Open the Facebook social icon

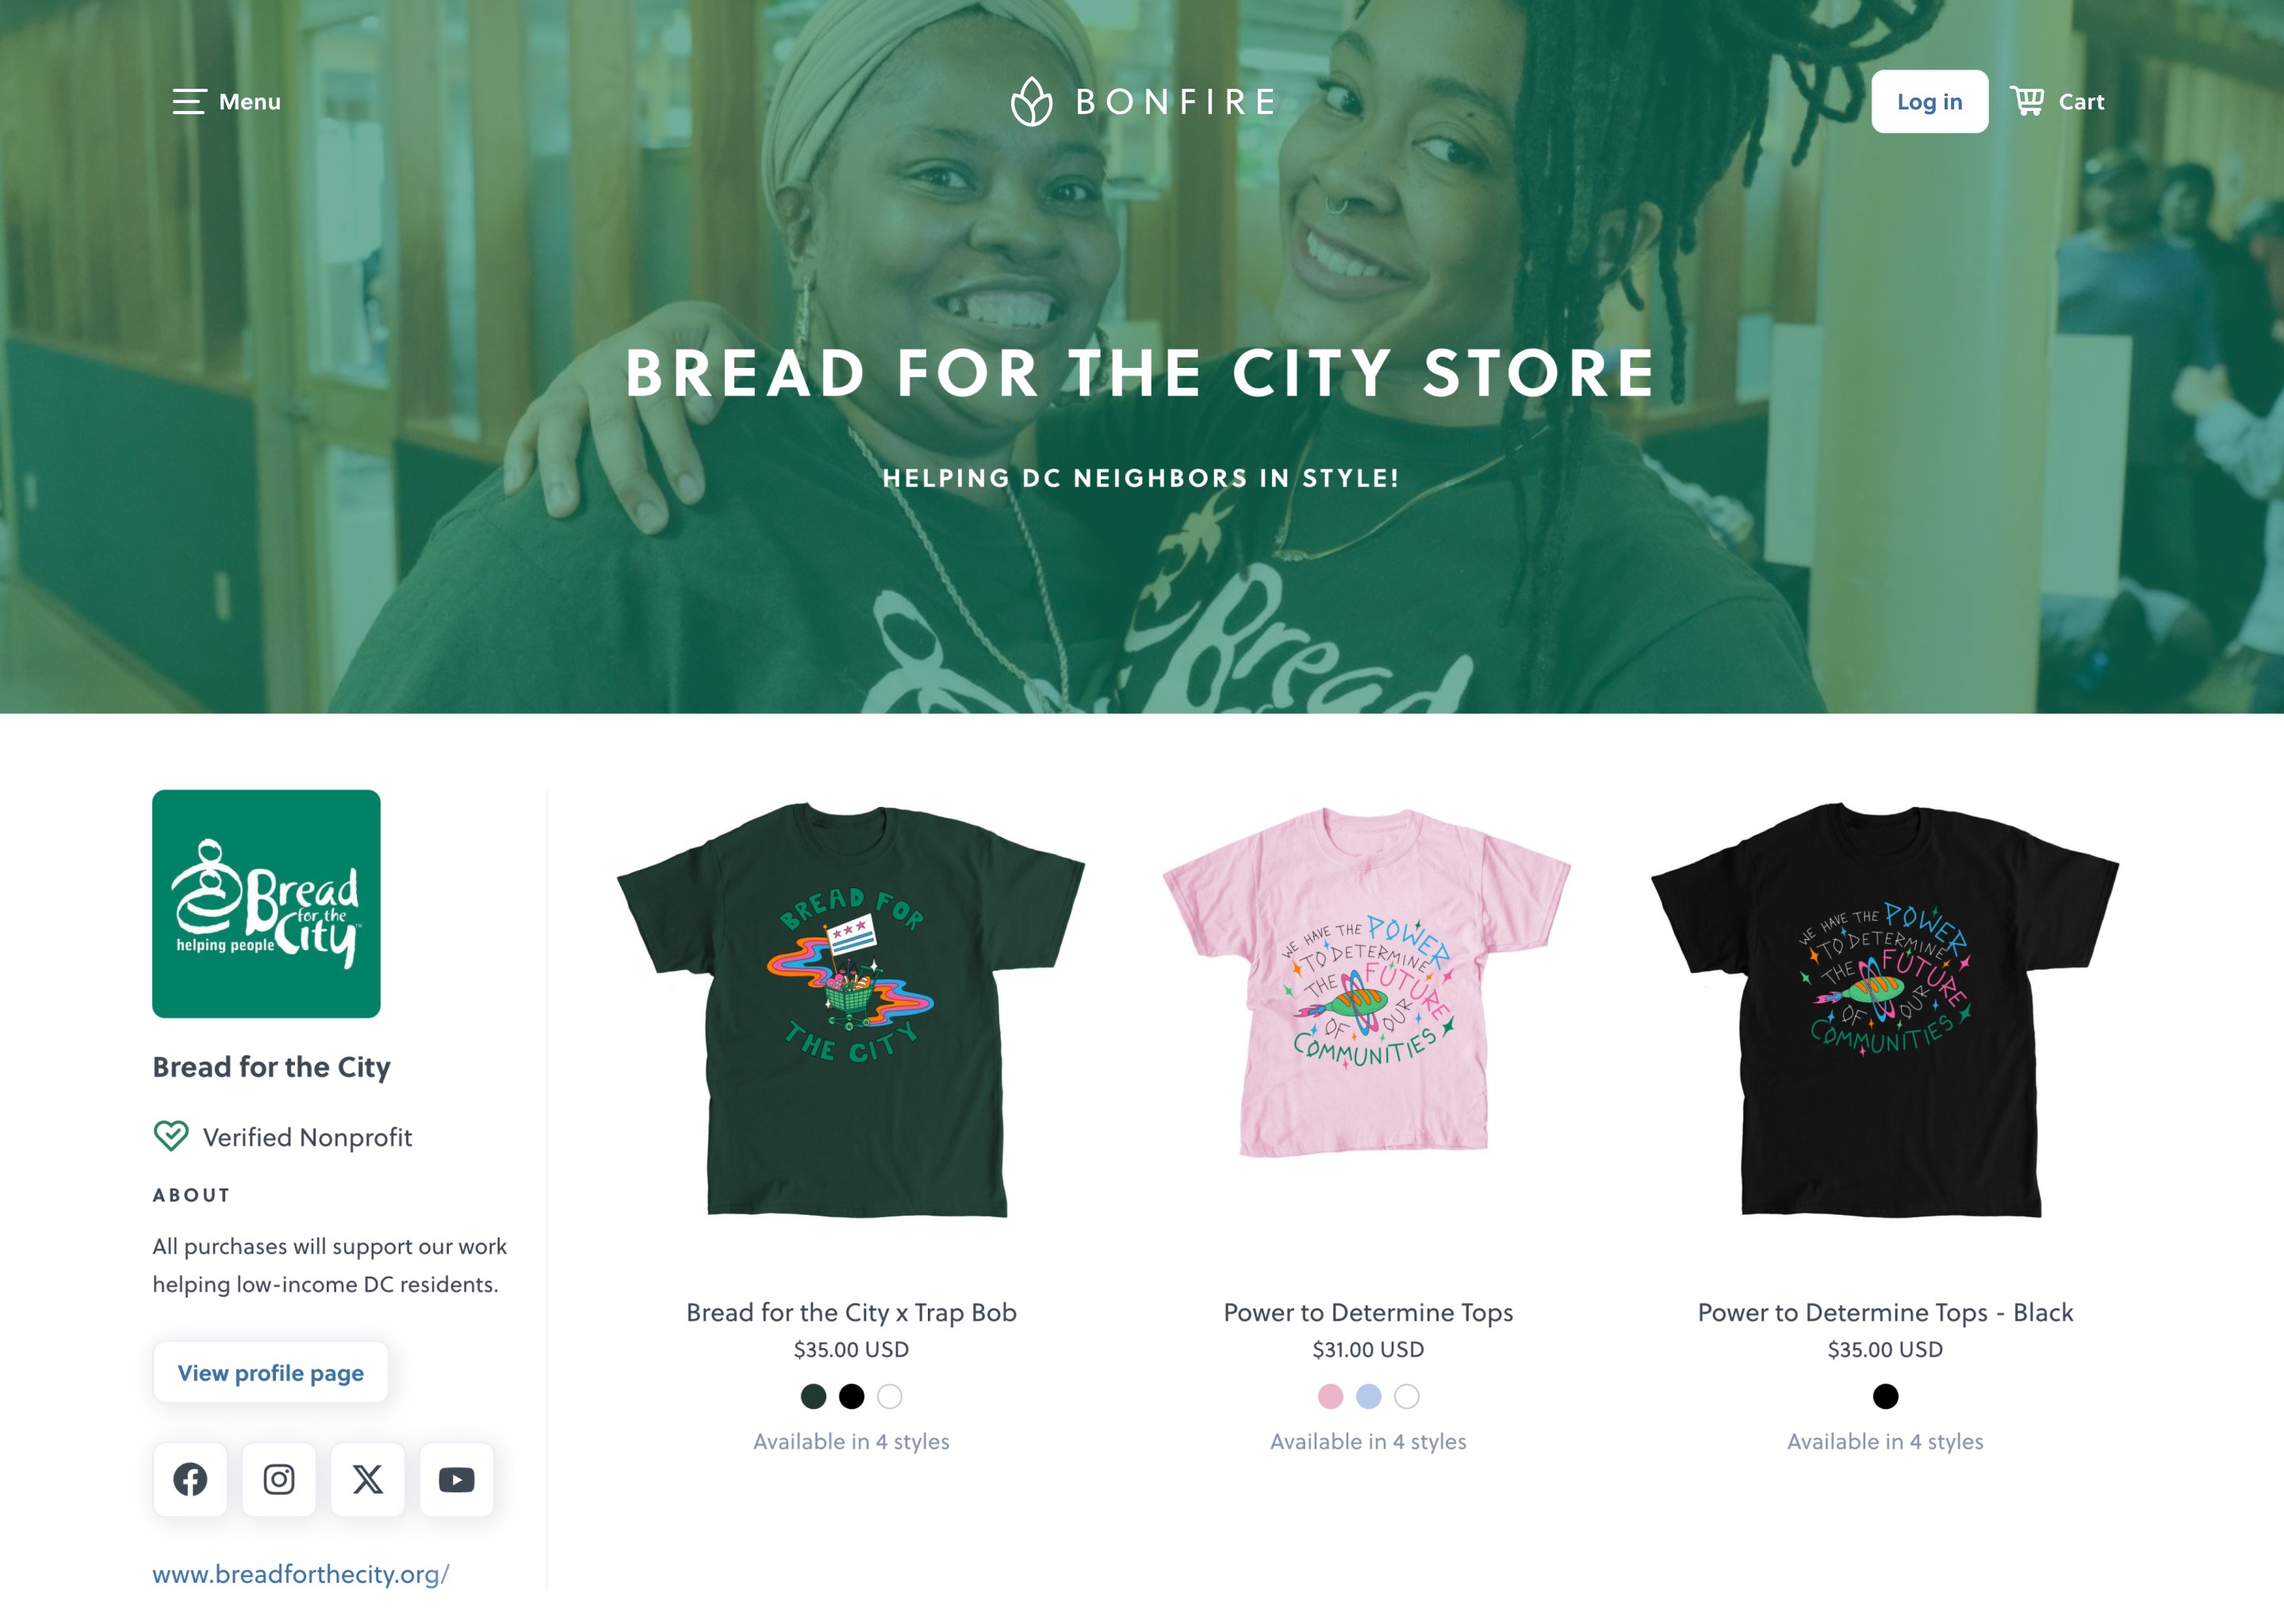190,1479
